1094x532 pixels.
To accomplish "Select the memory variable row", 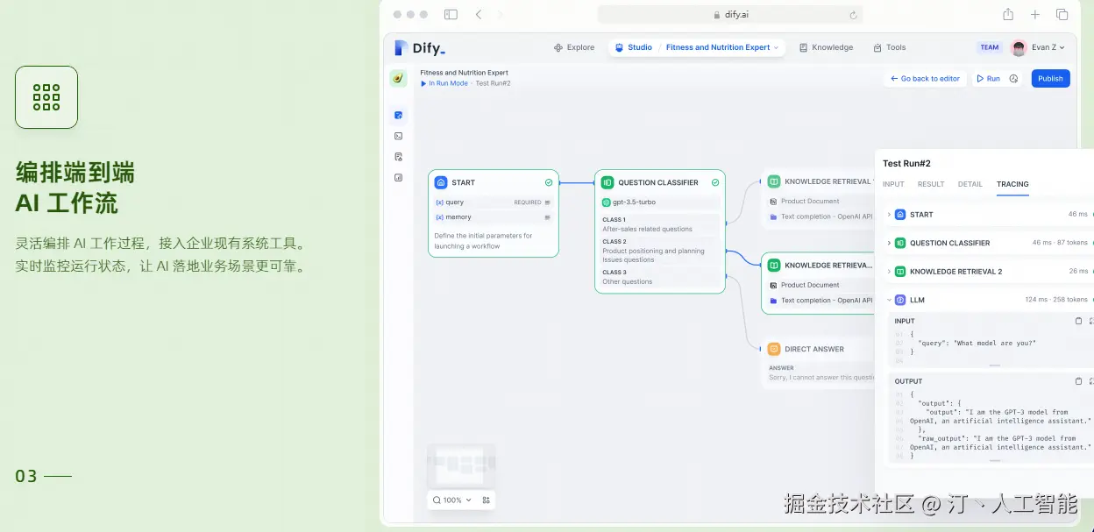I will coord(494,217).
